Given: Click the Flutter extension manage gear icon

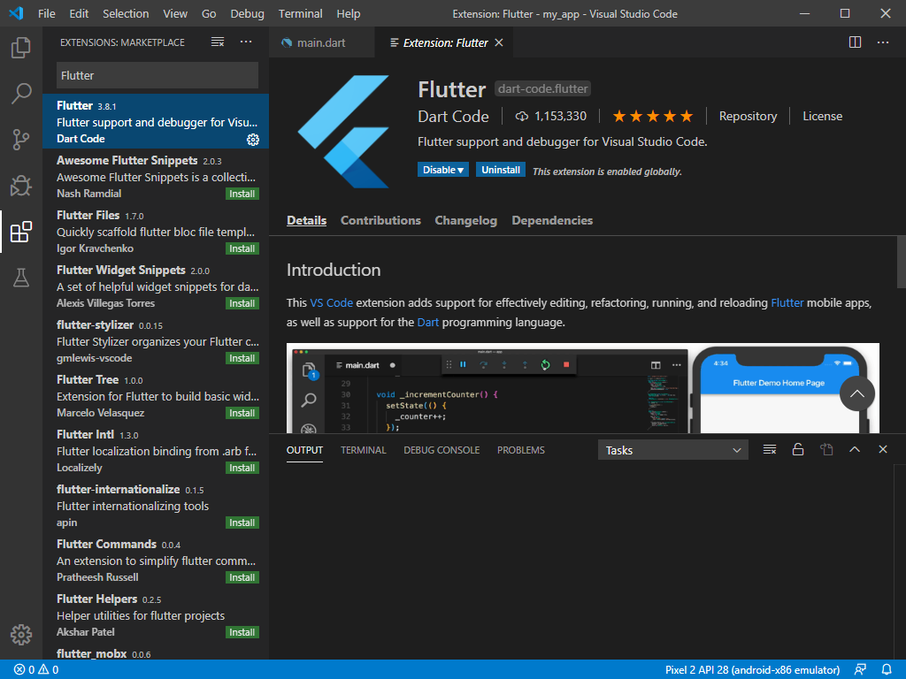Looking at the screenshot, I should [253, 140].
